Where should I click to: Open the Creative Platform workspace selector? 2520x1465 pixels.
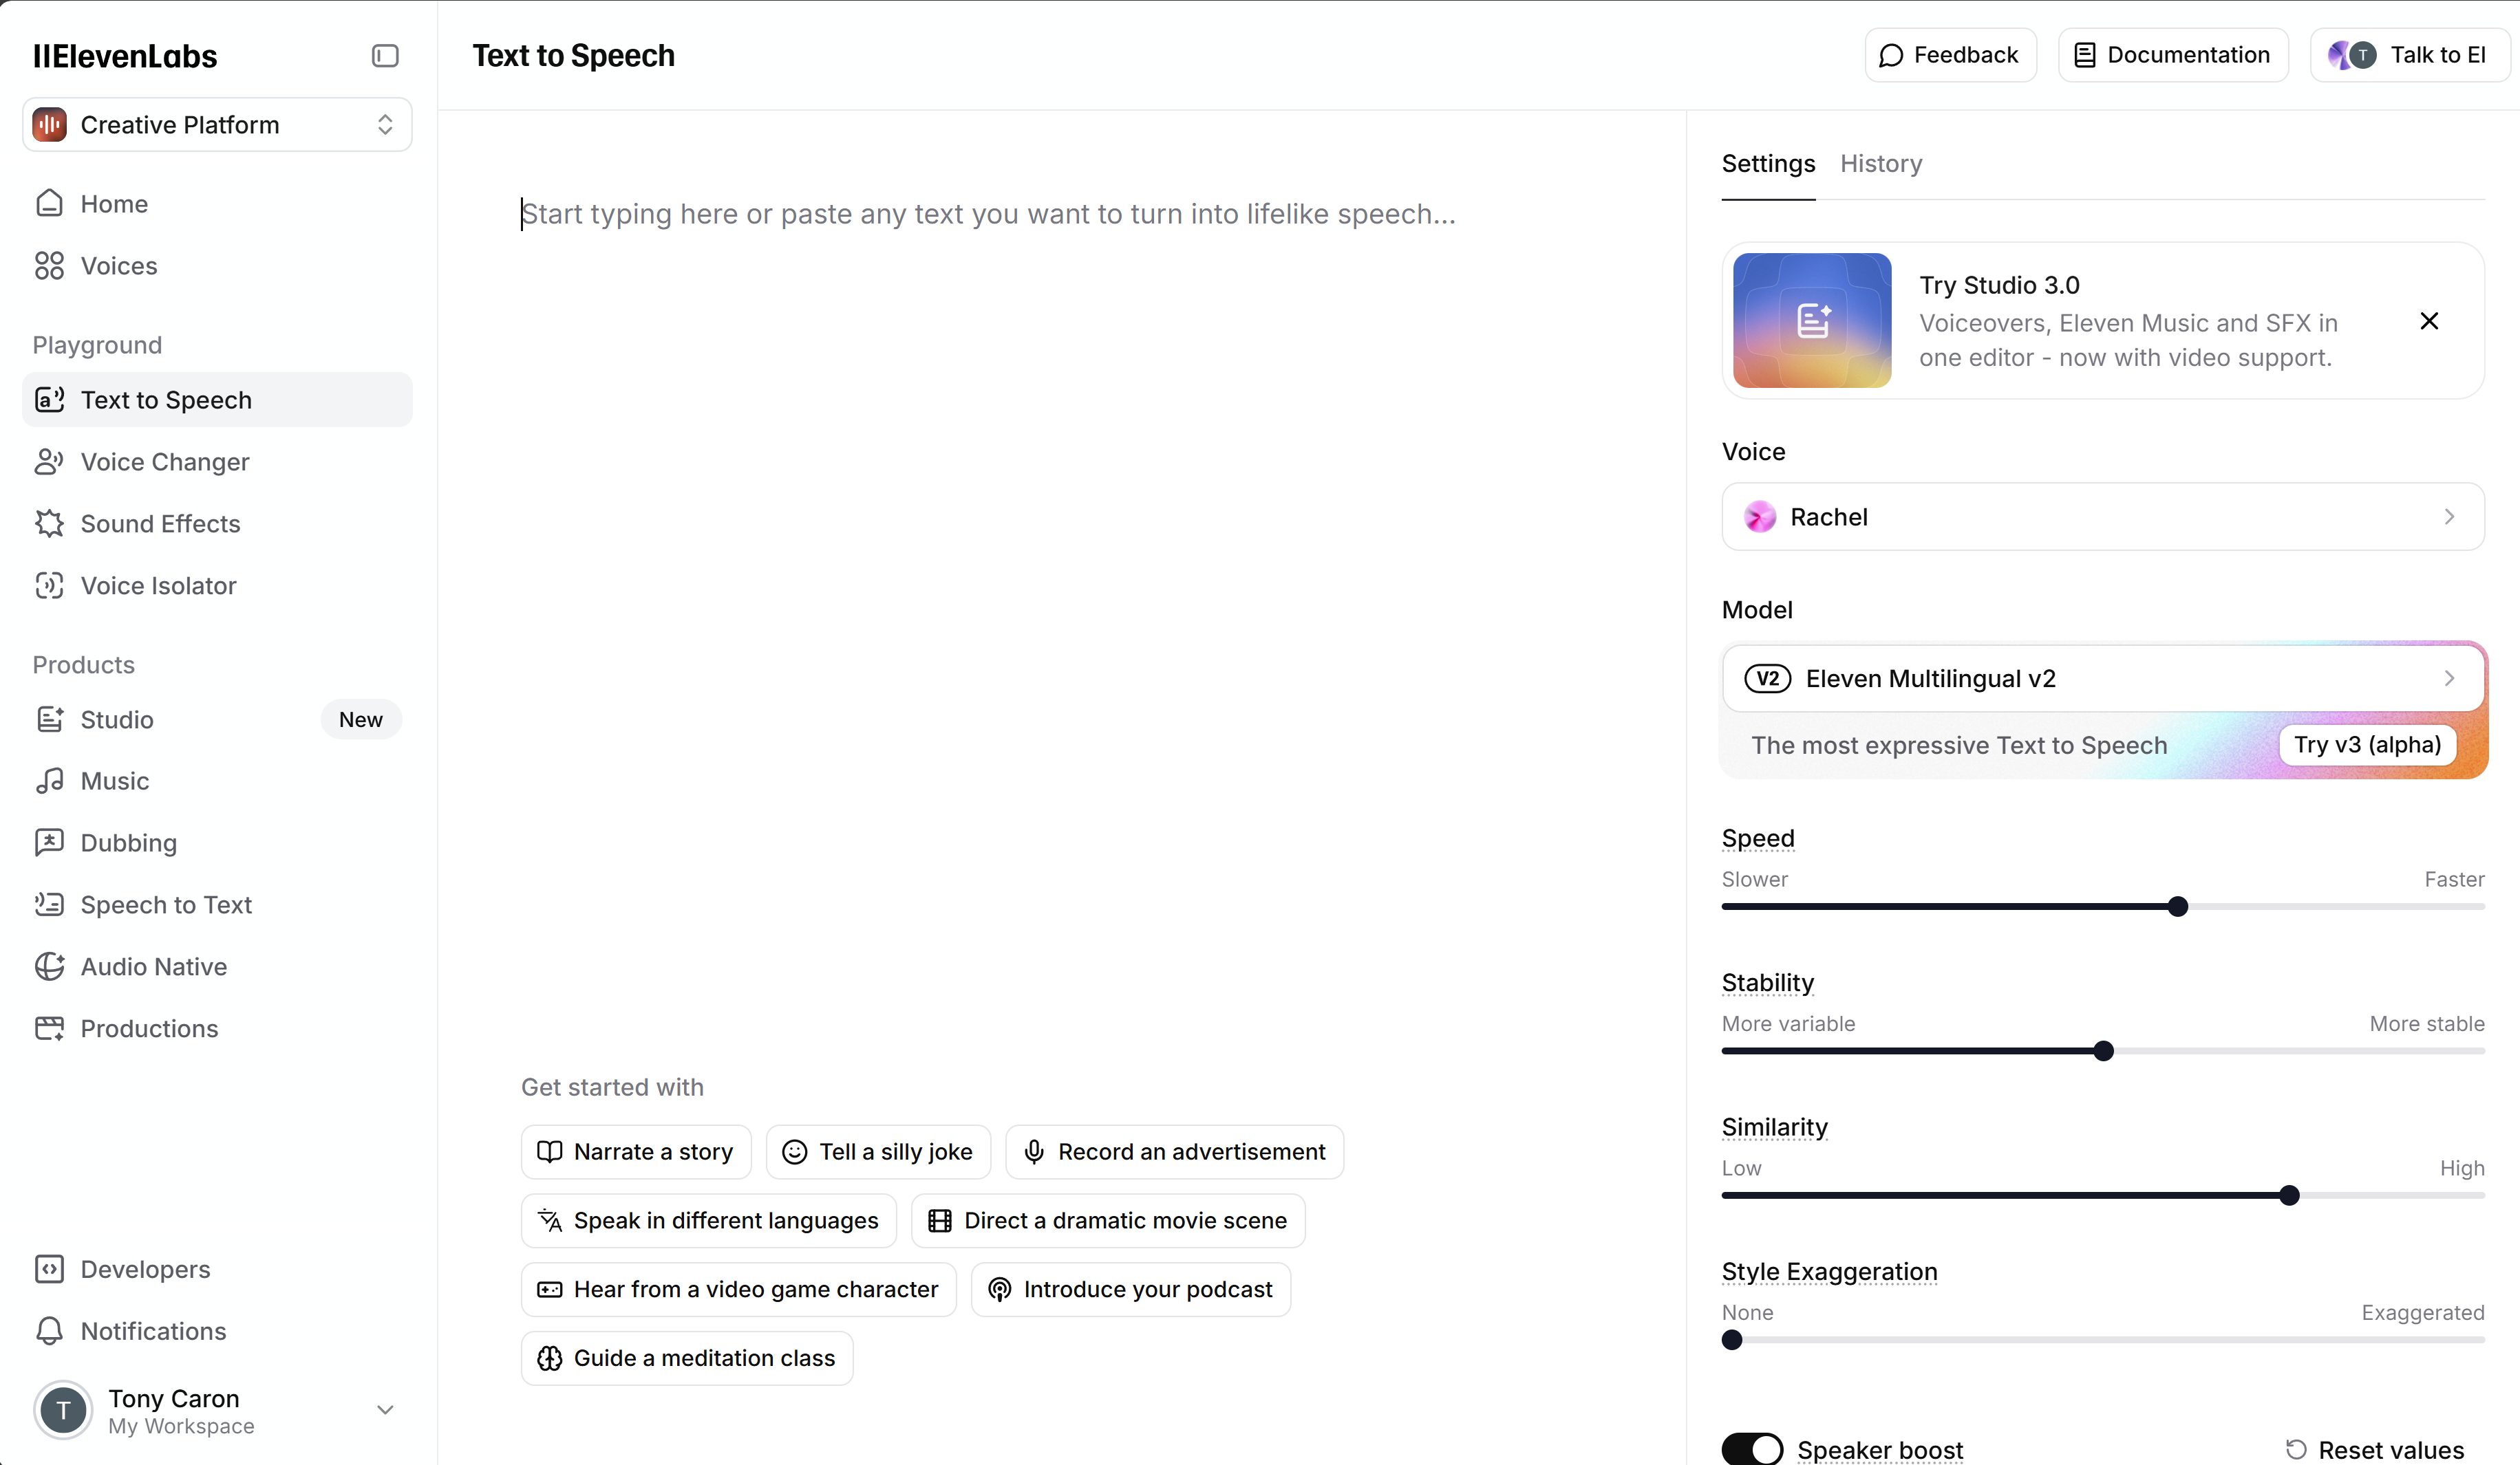pyautogui.click(x=215, y=124)
